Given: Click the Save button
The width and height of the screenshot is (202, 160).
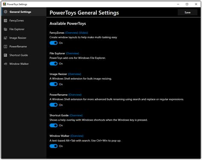Looking at the screenshot, I should pos(188,12).
